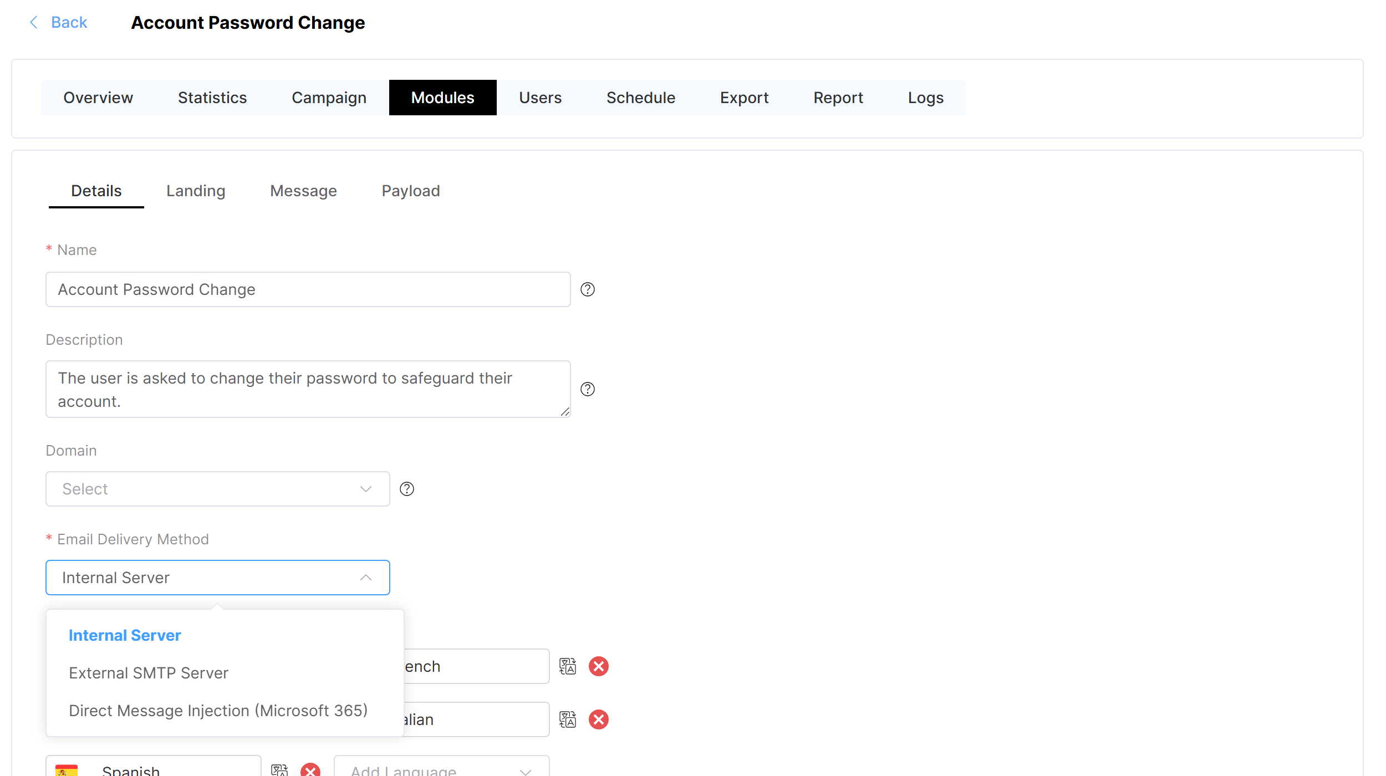Image resolution: width=1386 pixels, height=776 pixels.
Task: Open the Statistics tab
Action: pyautogui.click(x=212, y=98)
